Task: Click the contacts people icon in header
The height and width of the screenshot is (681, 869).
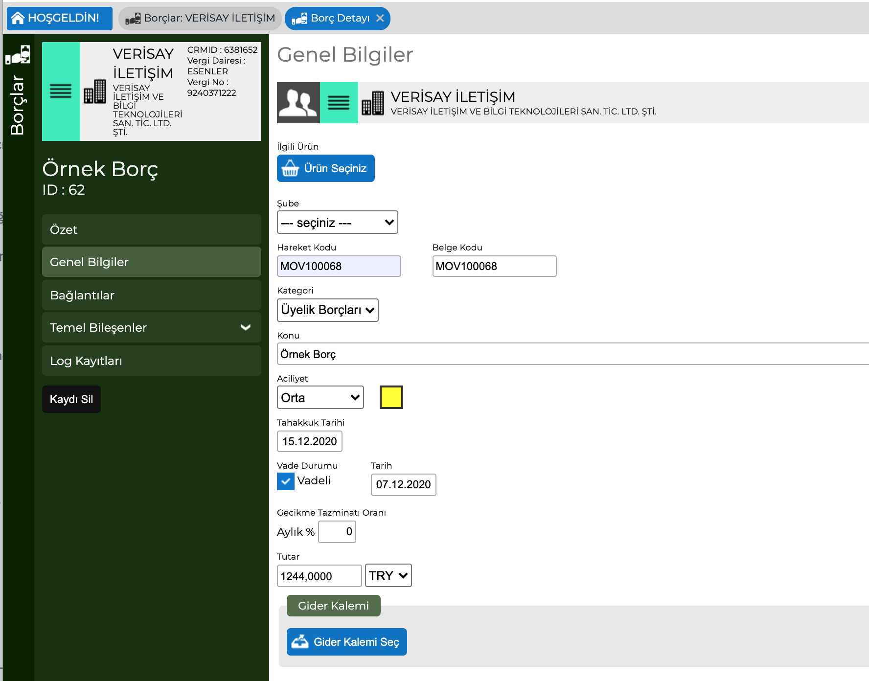Action: pos(298,103)
